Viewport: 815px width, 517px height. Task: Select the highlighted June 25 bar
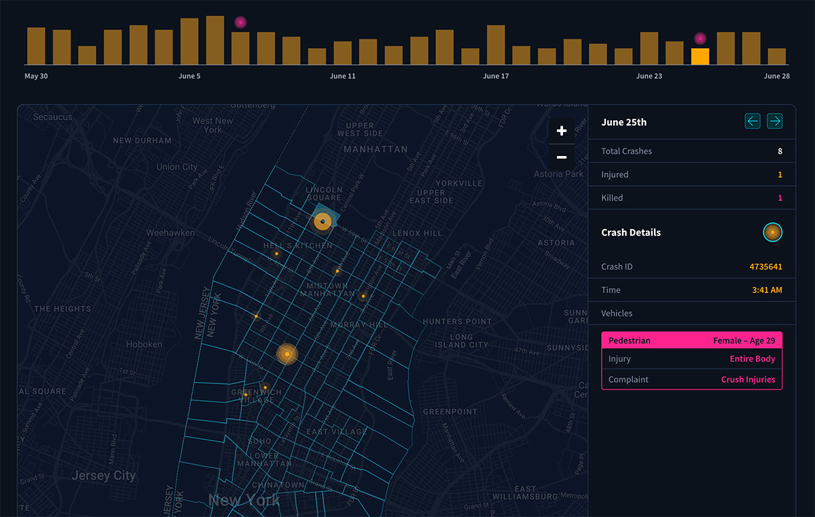pyautogui.click(x=700, y=56)
